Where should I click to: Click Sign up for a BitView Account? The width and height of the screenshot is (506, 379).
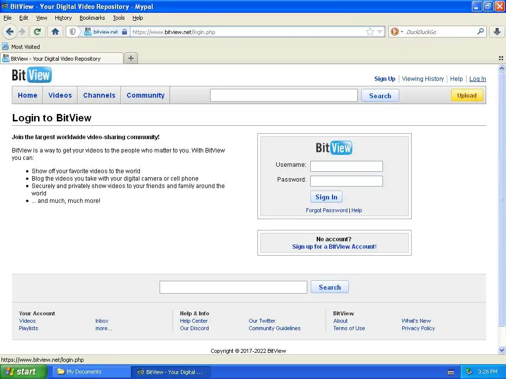pyautogui.click(x=335, y=247)
